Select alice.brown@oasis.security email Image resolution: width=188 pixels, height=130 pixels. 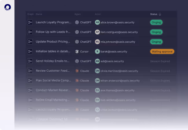pos(117,22)
